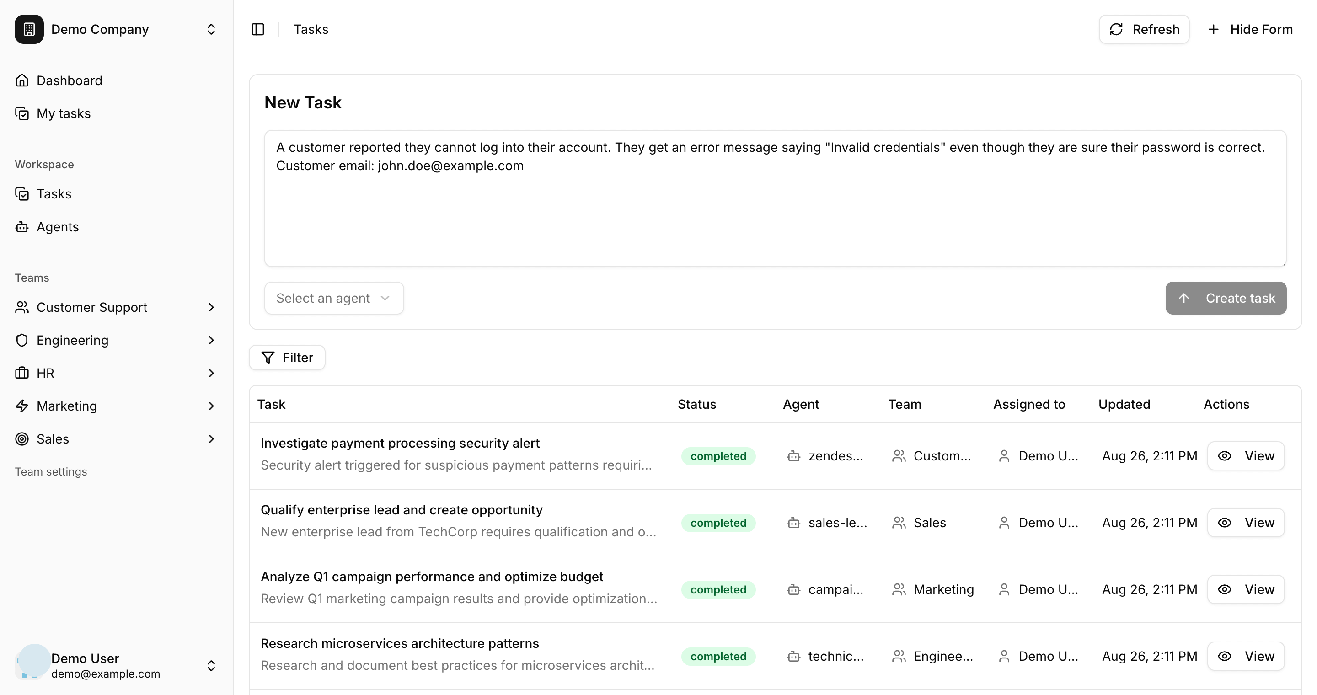View the payment processing security alert task

tap(1245, 456)
